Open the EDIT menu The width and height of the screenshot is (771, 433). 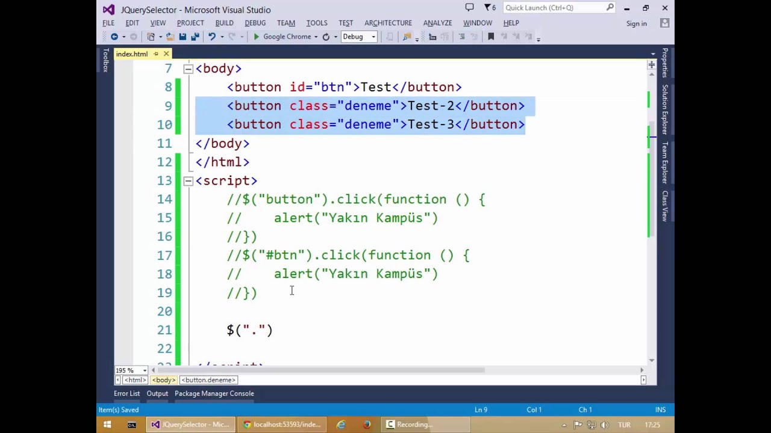coord(133,23)
